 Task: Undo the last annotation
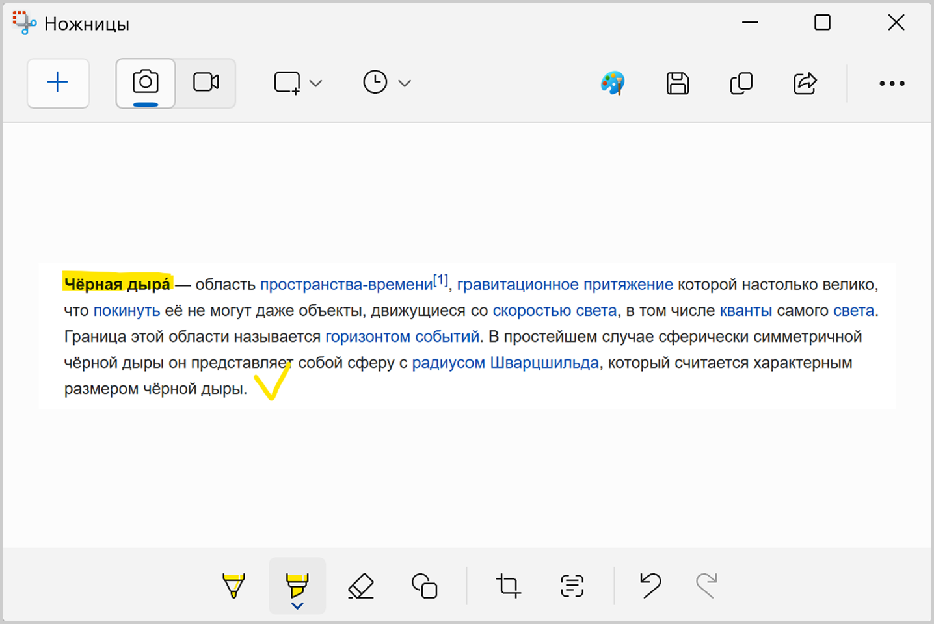click(x=650, y=585)
